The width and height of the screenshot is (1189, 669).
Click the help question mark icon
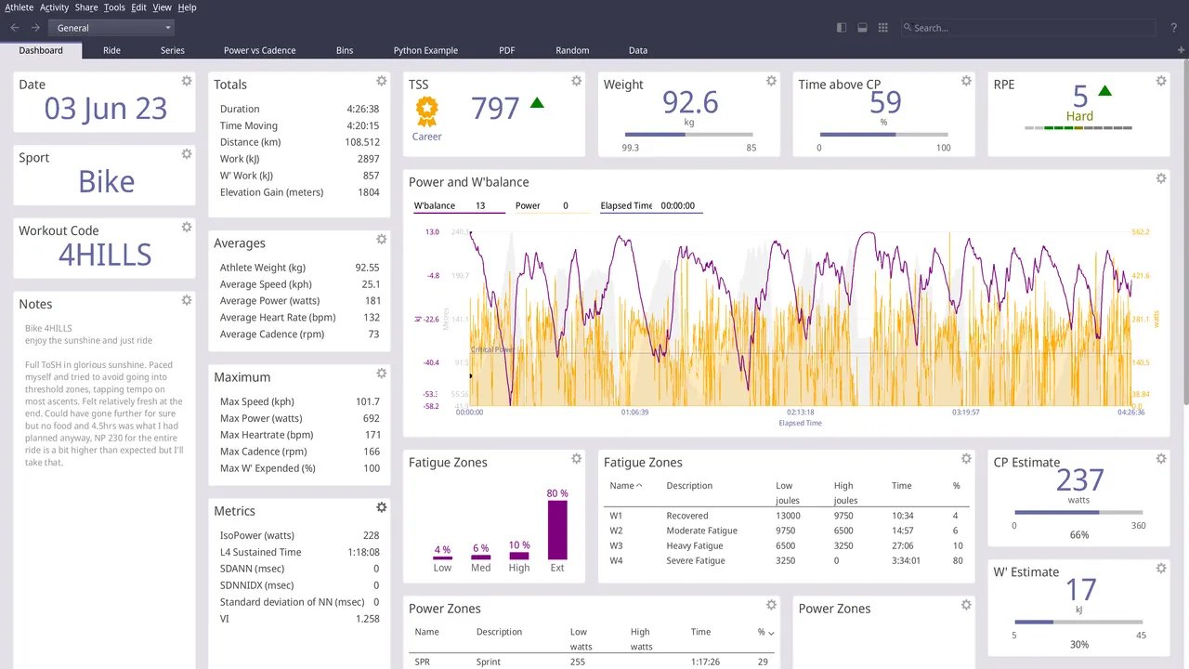coord(1175,28)
